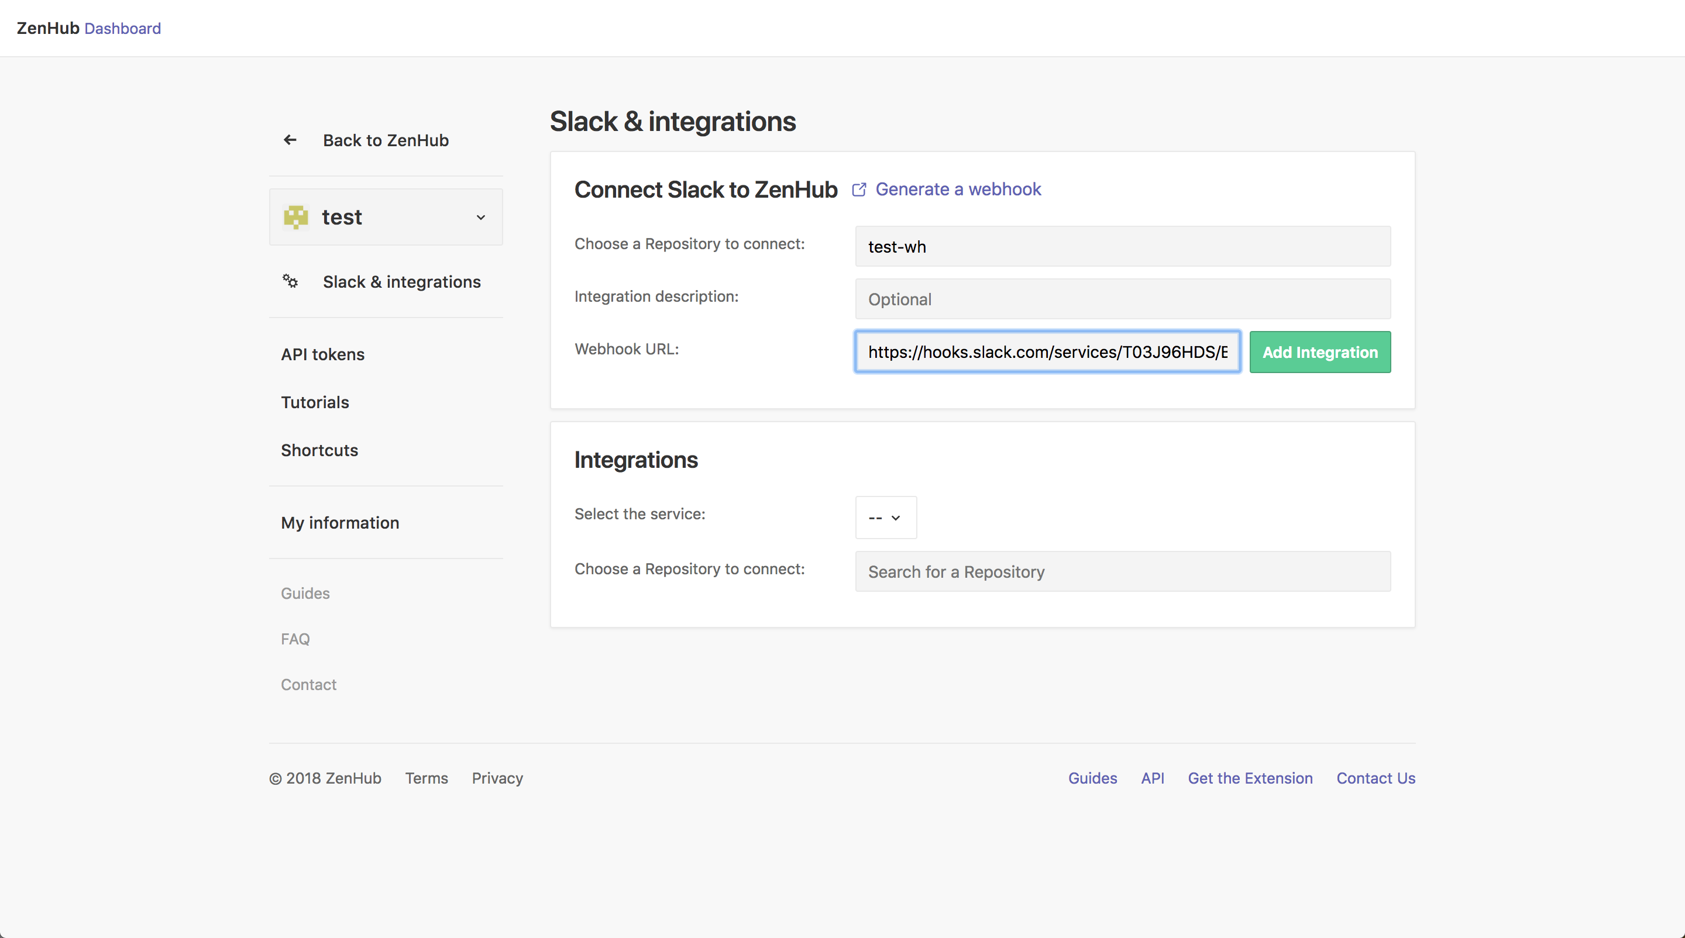Expand the test organization dropdown chevron
1685x938 pixels.
tap(481, 217)
